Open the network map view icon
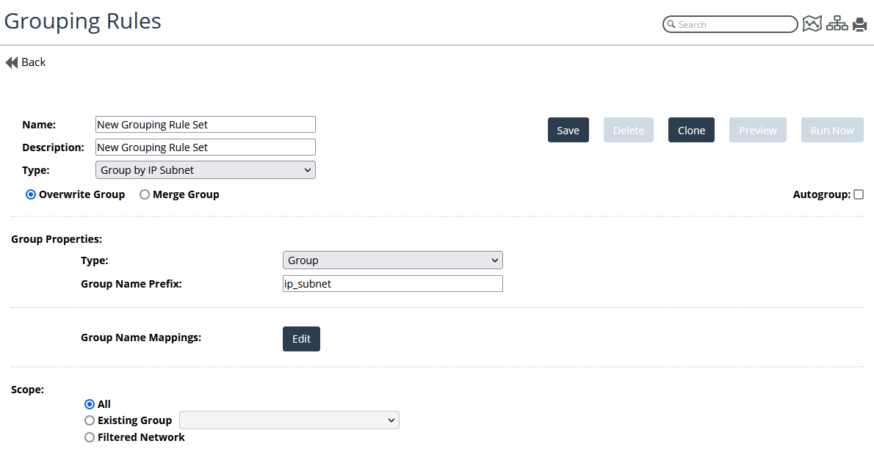The width and height of the screenshot is (874, 460). click(x=812, y=24)
